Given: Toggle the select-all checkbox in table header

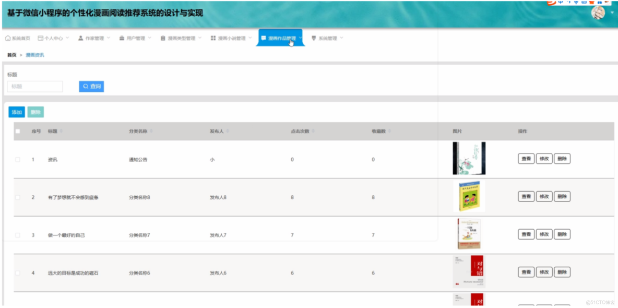Looking at the screenshot, I should point(17,132).
